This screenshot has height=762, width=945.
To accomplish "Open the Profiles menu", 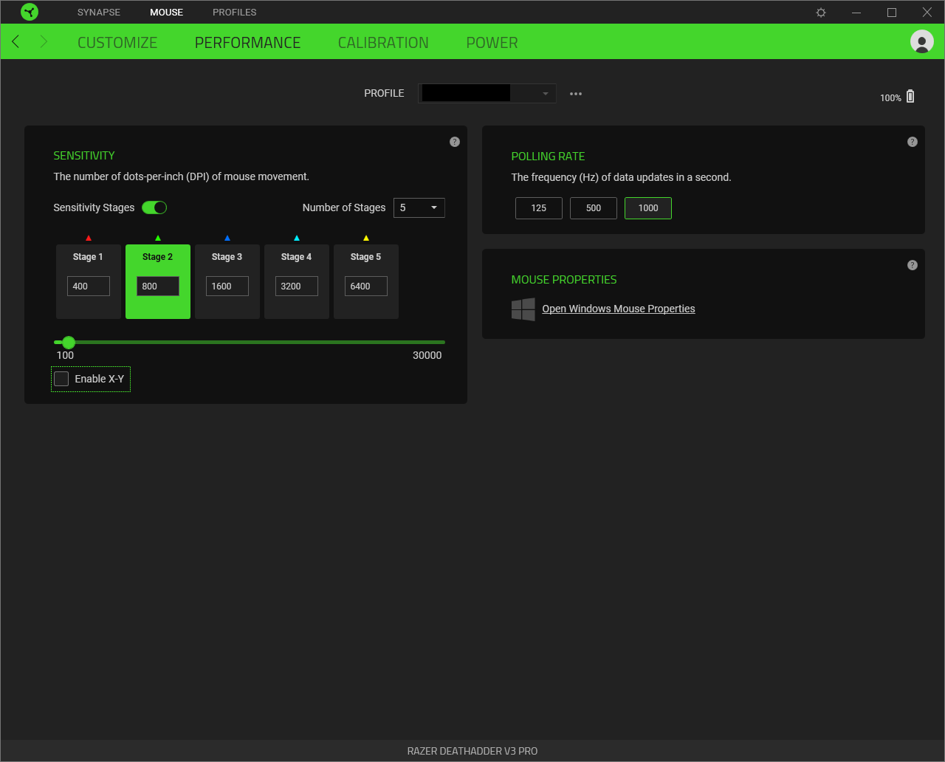I will tap(234, 12).
